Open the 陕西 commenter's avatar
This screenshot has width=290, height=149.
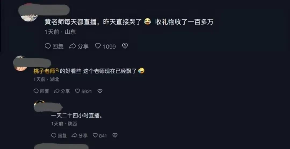click(39, 106)
